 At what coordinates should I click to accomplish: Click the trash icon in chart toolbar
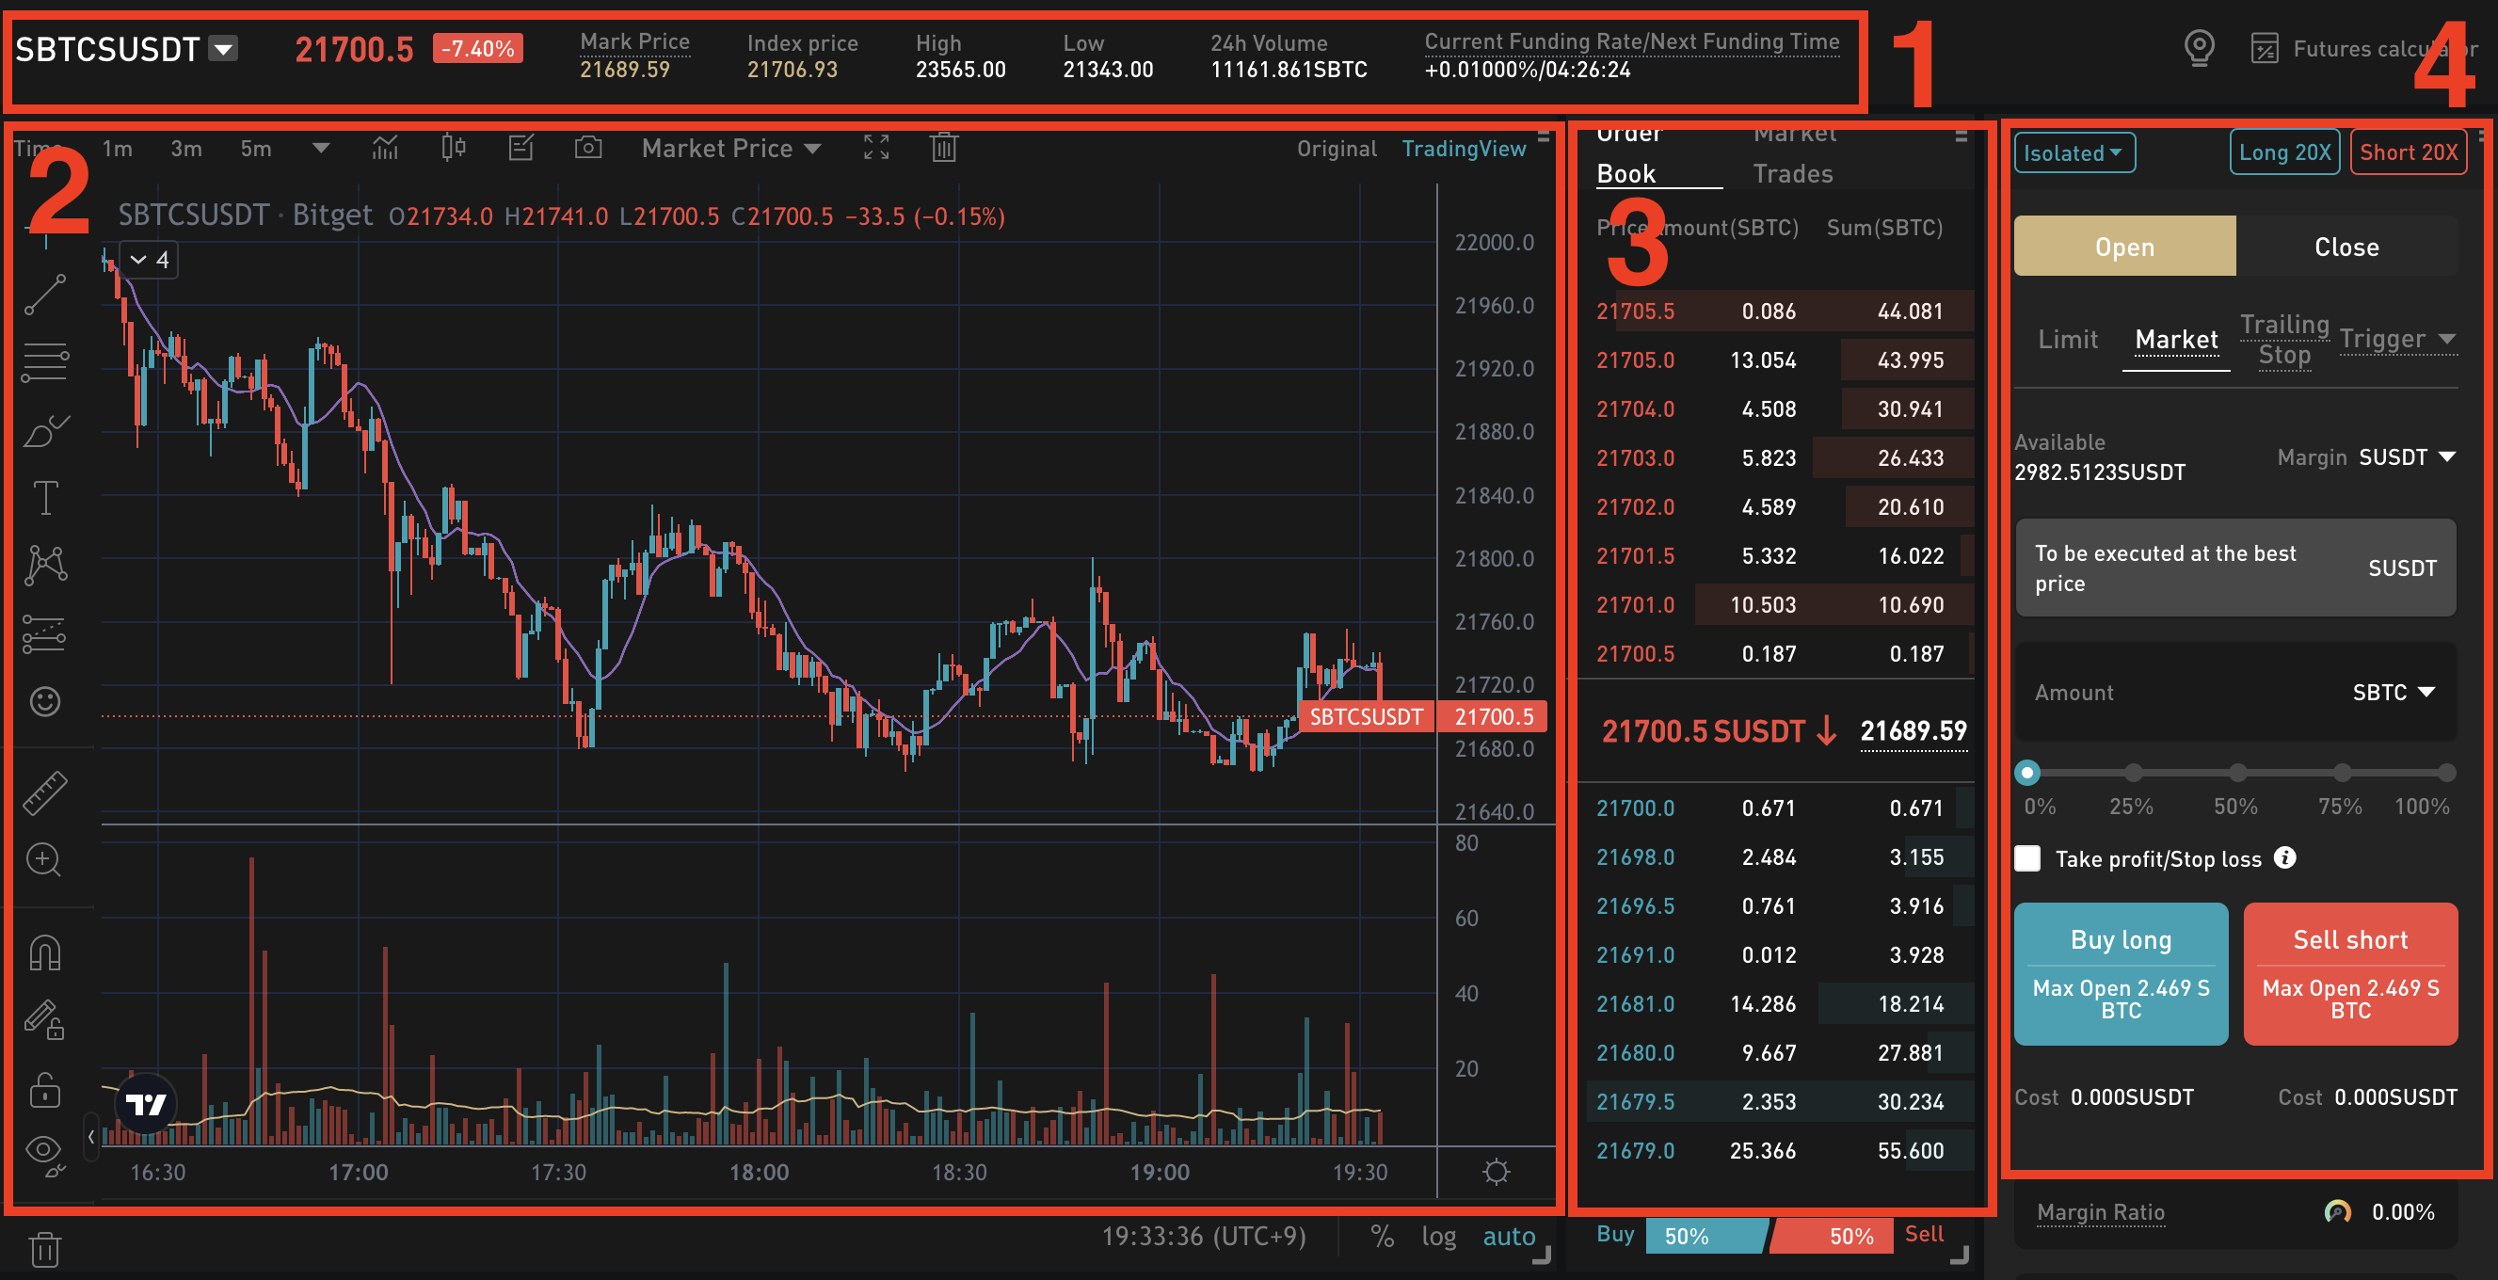click(943, 148)
